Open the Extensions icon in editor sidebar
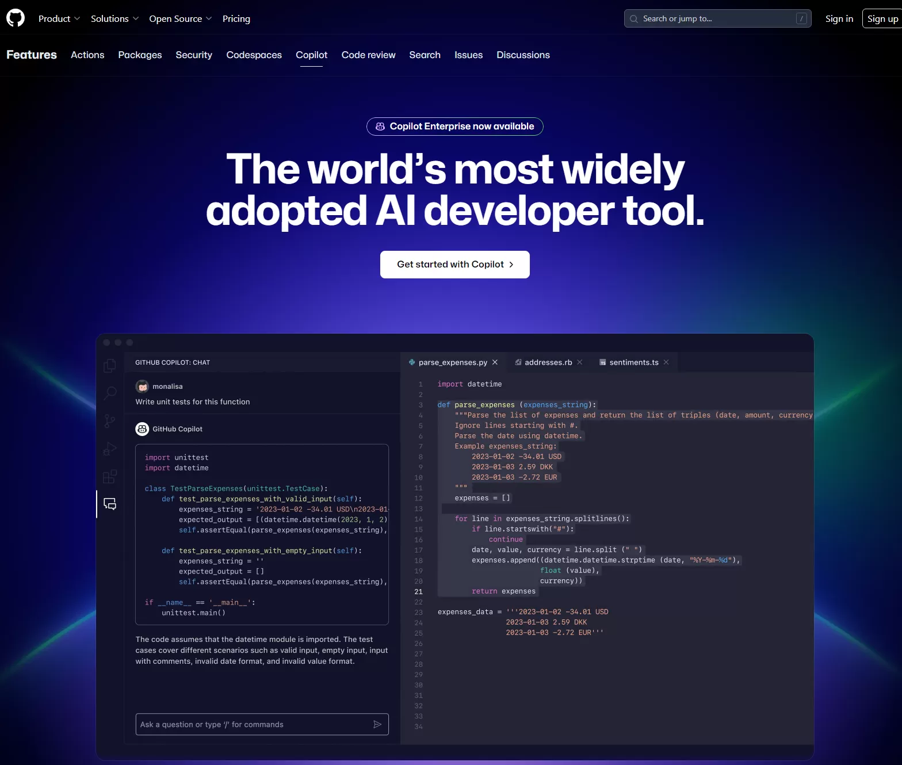 [109, 476]
